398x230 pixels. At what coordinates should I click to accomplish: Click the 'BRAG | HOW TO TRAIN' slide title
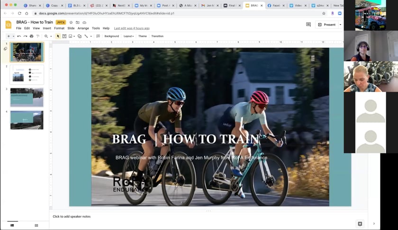tap(186, 139)
